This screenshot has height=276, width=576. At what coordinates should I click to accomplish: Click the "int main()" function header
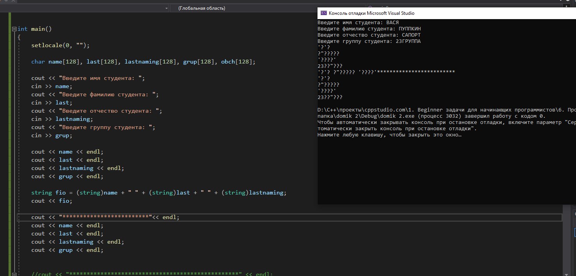pos(35,29)
